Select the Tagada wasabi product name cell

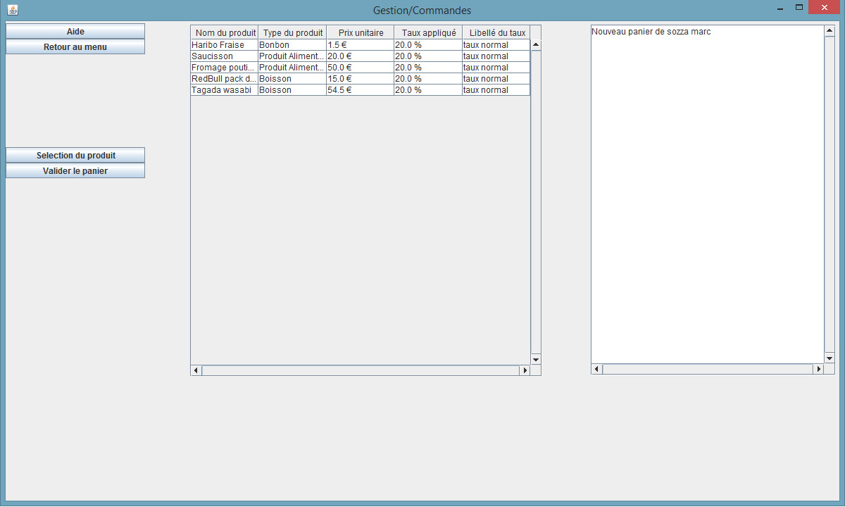tap(224, 90)
